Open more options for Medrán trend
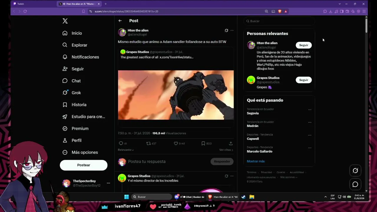This screenshot has height=212, width=377. 310,122
